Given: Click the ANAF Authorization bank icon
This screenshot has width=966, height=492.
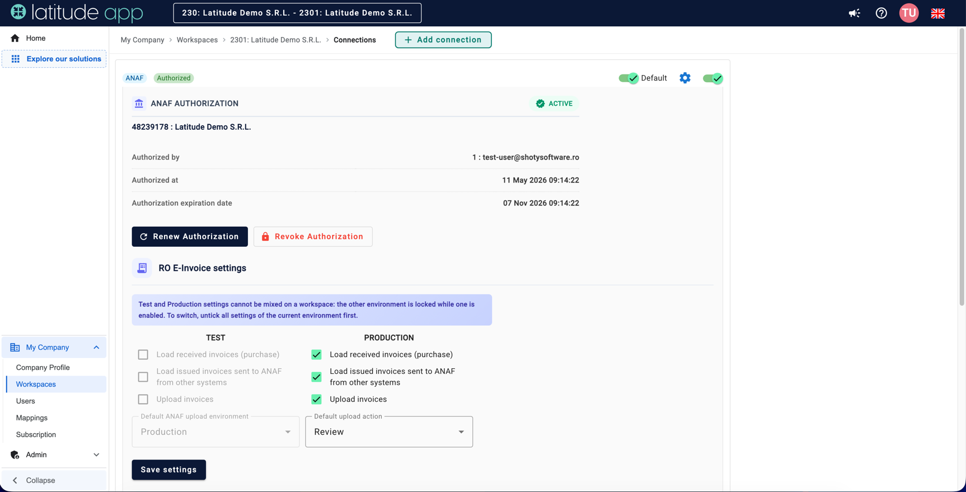Looking at the screenshot, I should click(139, 104).
